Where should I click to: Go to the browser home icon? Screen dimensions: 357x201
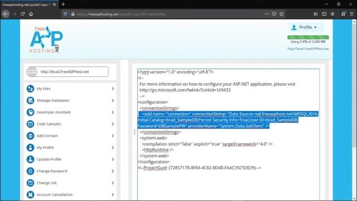(31, 14)
